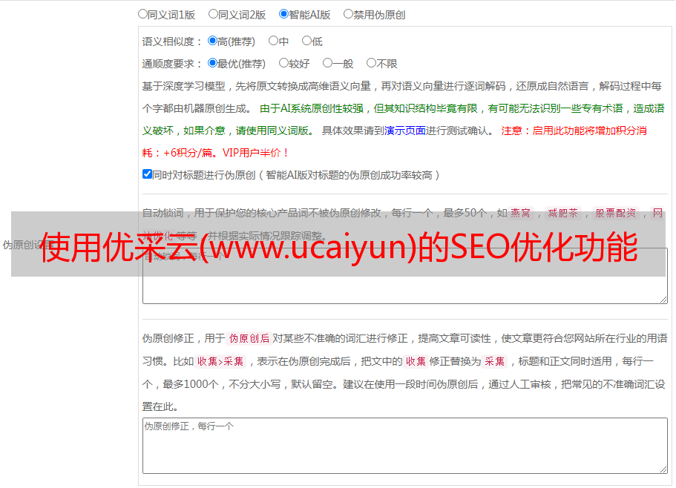Select 禁用伪原创 radio option

(x=348, y=14)
